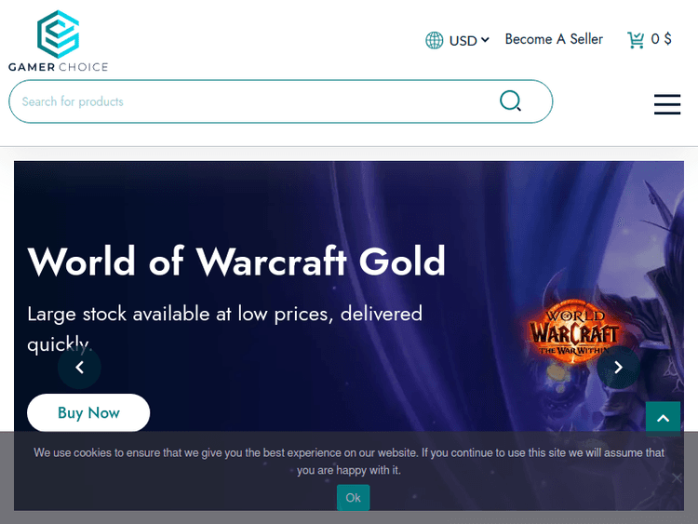698x524 pixels.
Task: Click the cart total 0 $
Action: (x=661, y=39)
